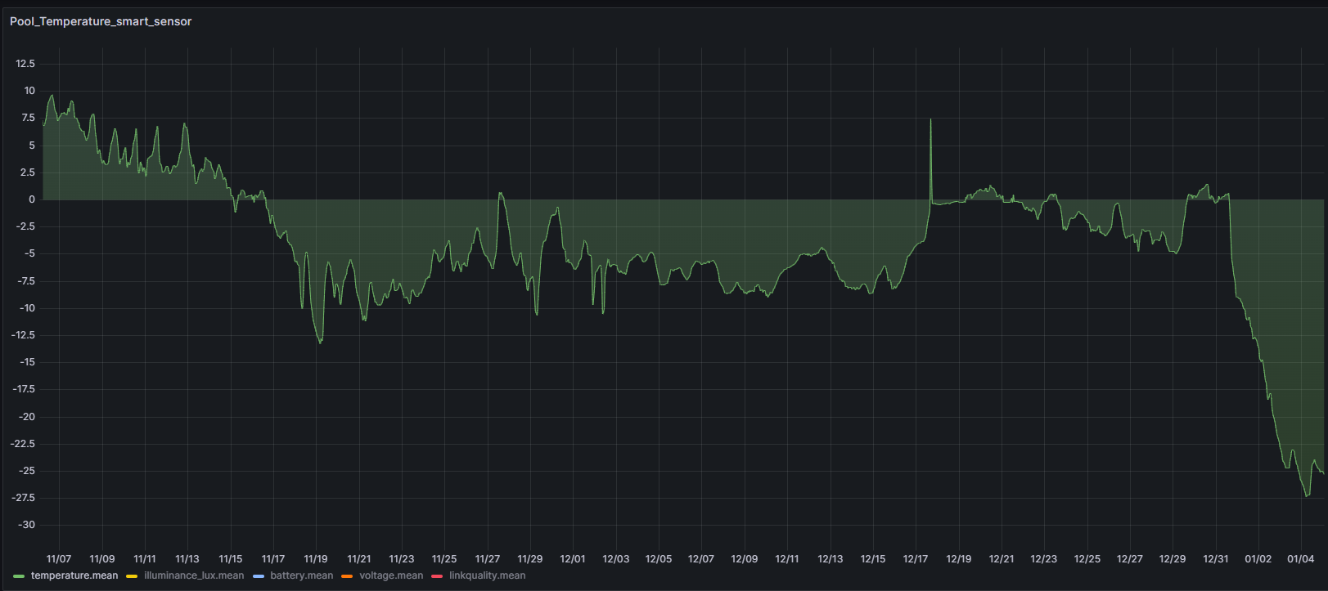Screen dimensions: 1328x591
Task: Click the yellow illuminance_lux.mean color swatch
Action: (x=132, y=576)
